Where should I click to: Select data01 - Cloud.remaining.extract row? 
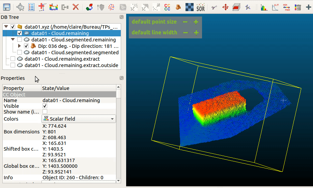[62, 59]
